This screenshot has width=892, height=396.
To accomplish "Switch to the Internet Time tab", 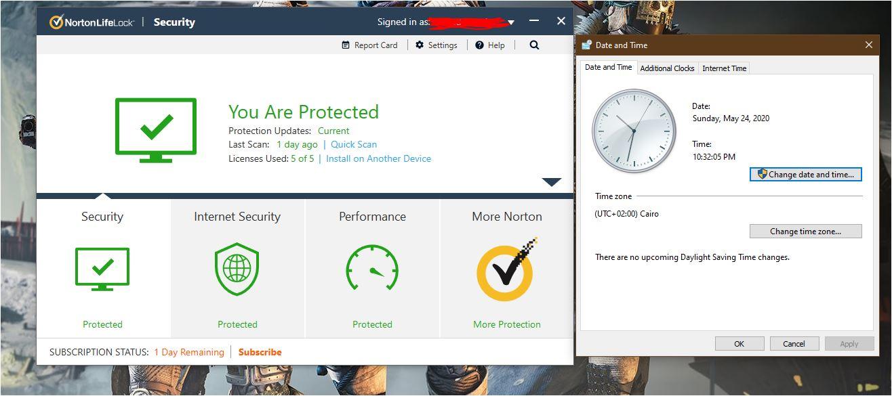I will pyautogui.click(x=725, y=68).
